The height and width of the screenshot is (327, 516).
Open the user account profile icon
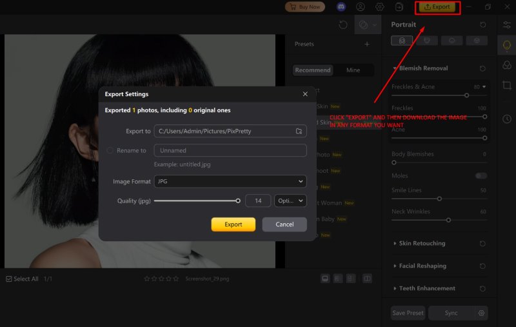click(x=361, y=7)
